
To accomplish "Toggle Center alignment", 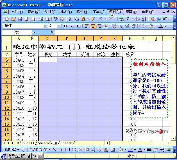I will tap(93, 26).
